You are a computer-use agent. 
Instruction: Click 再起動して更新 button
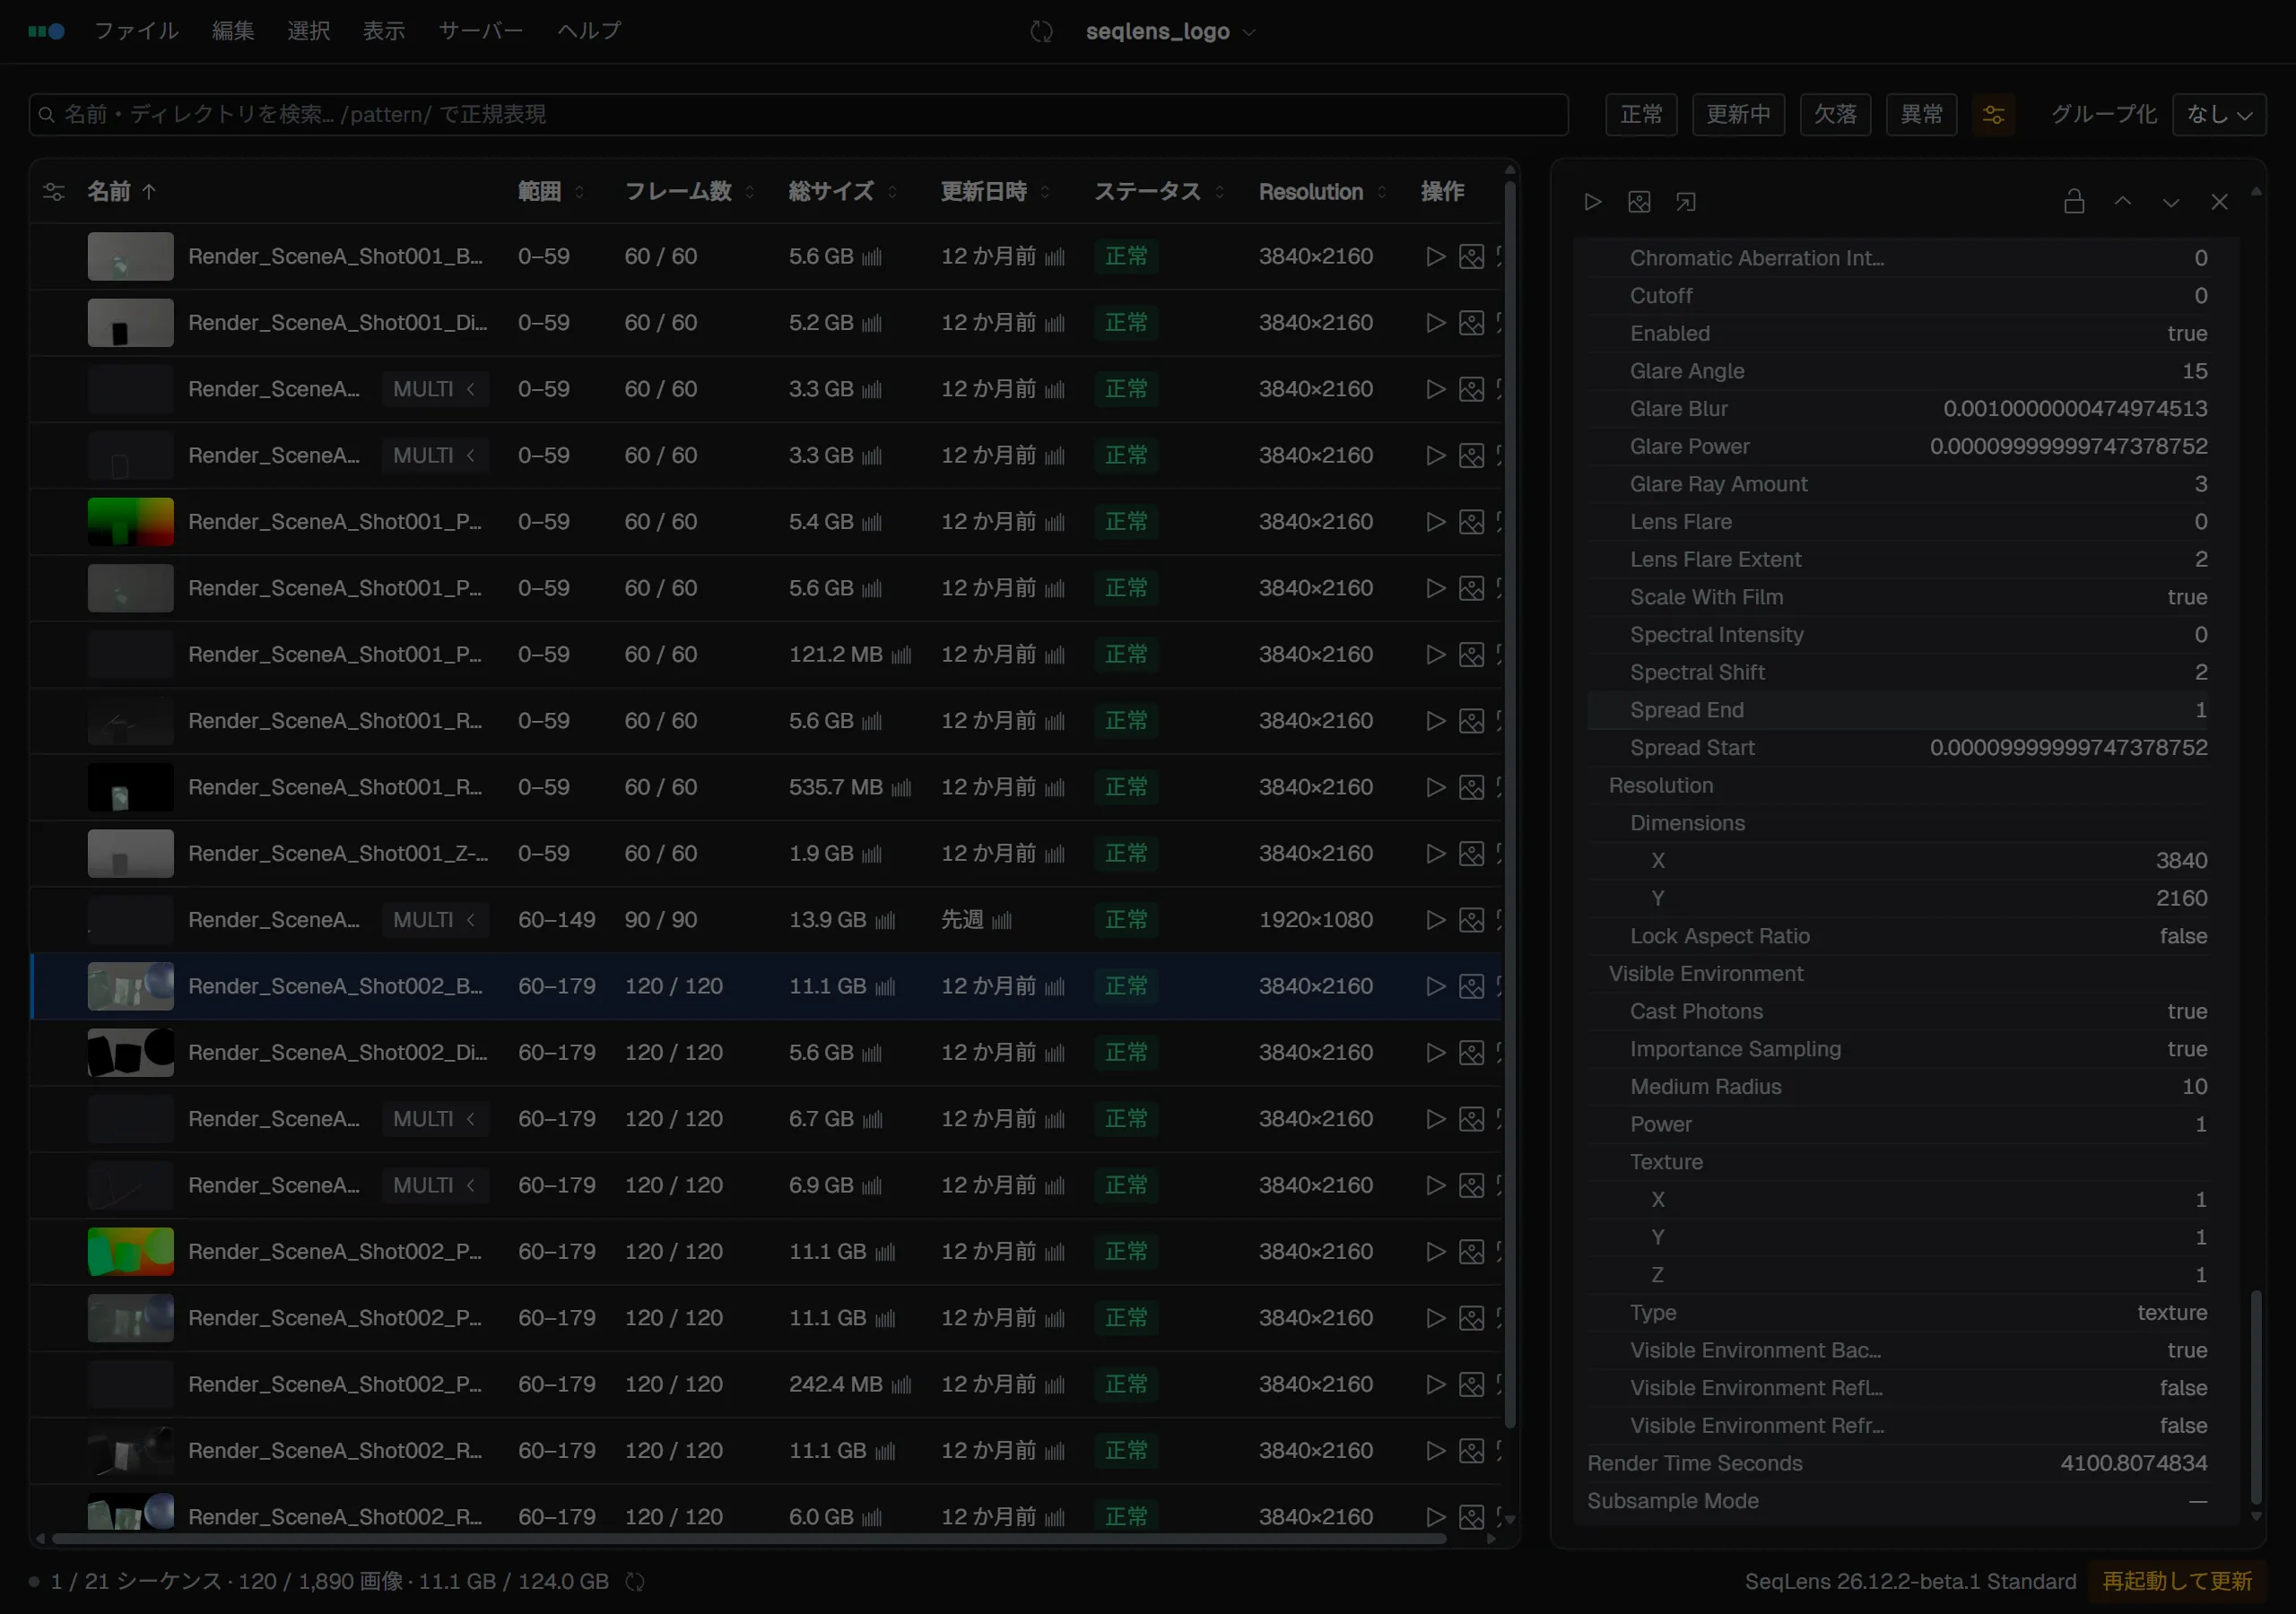2177,1581
